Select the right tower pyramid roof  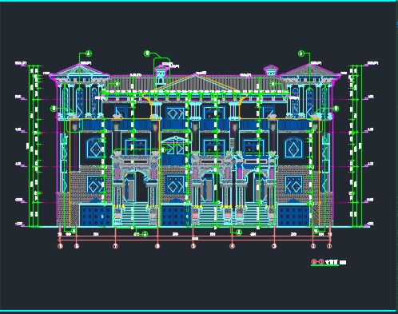(311, 70)
